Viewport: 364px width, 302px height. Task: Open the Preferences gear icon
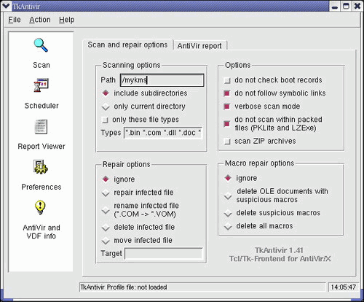pos(41,167)
